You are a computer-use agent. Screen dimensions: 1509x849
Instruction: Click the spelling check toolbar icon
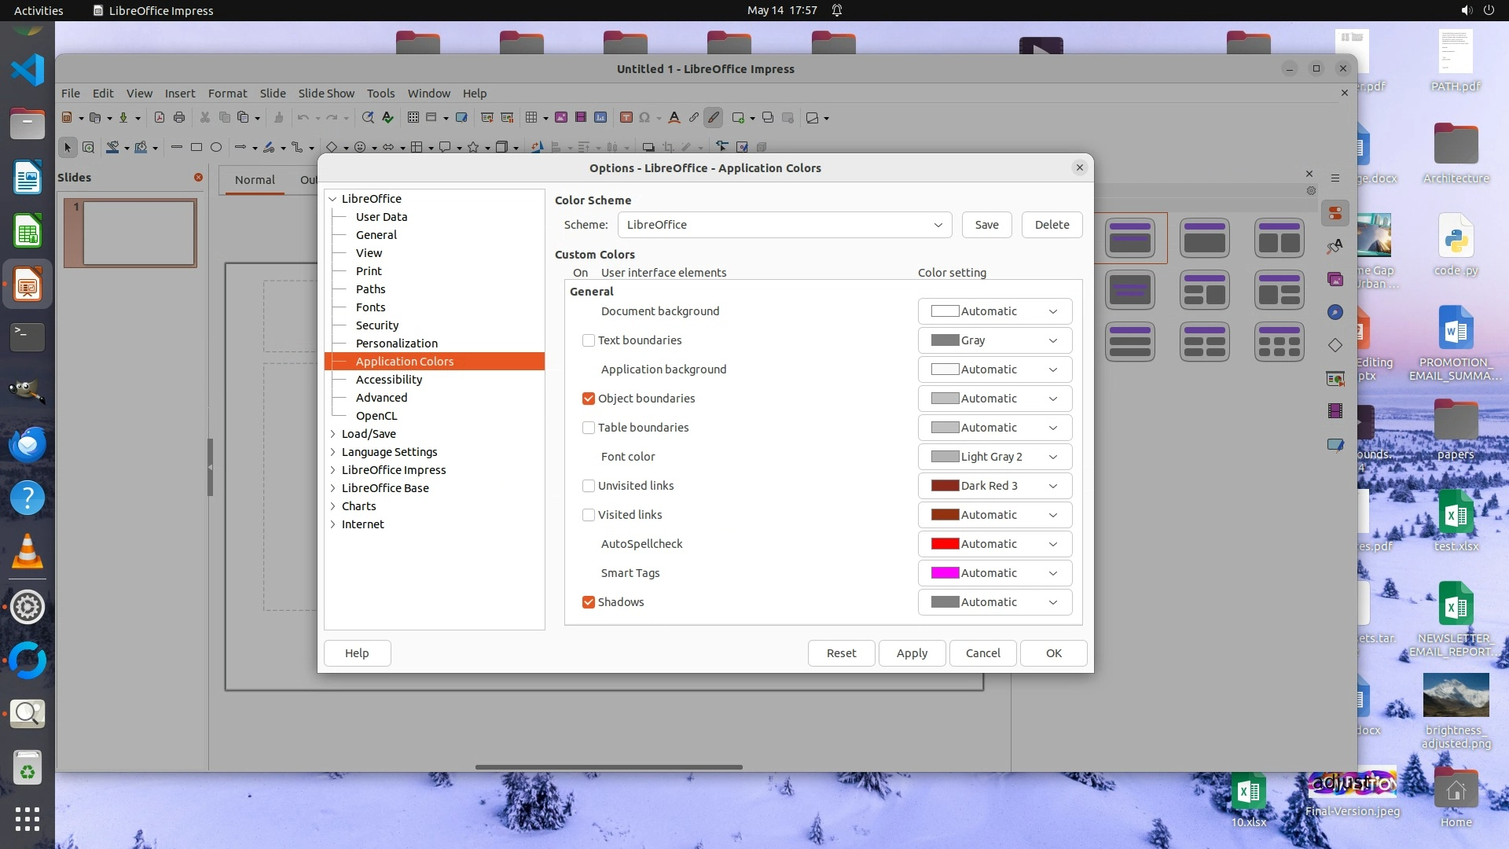tap(387, 118)
